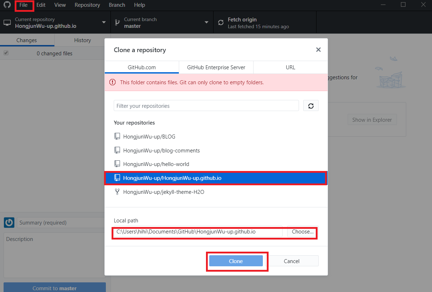Click the repo icon beside hello-world
432x292 pixels.
(117, 164)
